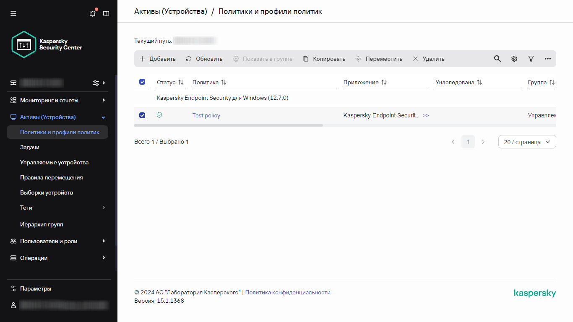Expand the Теги sidebar section
573x322 pixels.
click(x=26, y=208)
